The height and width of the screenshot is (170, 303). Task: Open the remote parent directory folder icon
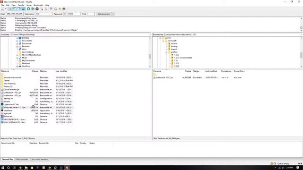[x=154, y=75]
